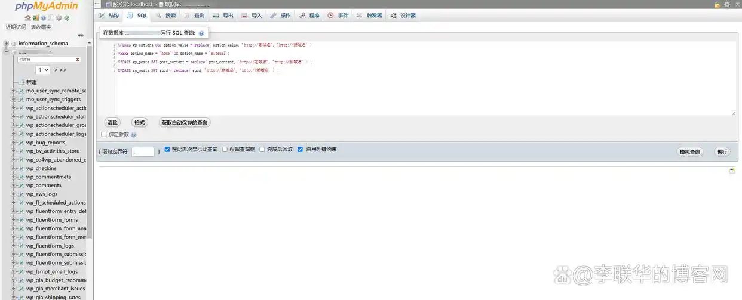Enable the 绑定参数 checkbox
Viewport: 742px width, 300px height.
pyautogui.click(x=104, y=135)
